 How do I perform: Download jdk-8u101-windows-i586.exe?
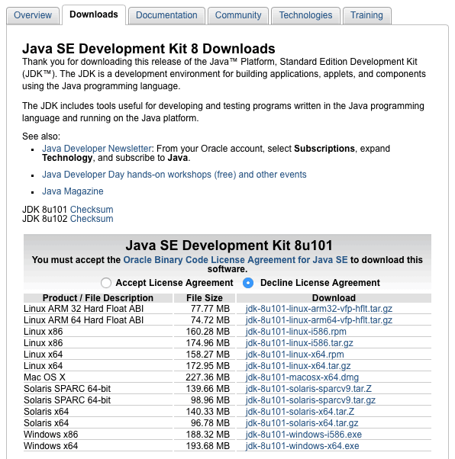[x=304, y=434]
